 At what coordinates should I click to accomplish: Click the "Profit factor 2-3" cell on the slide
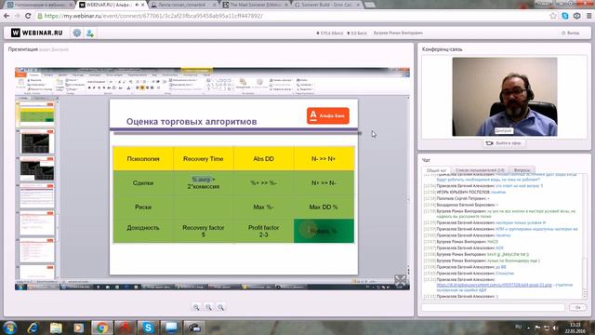263,231
